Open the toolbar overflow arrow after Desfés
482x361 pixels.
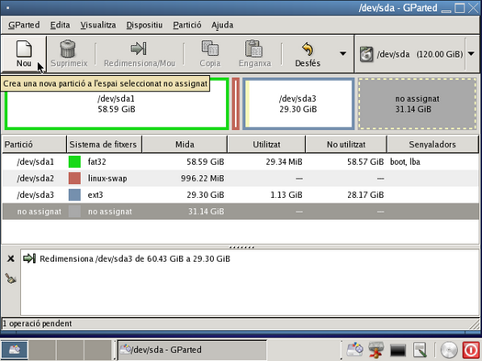342,54
